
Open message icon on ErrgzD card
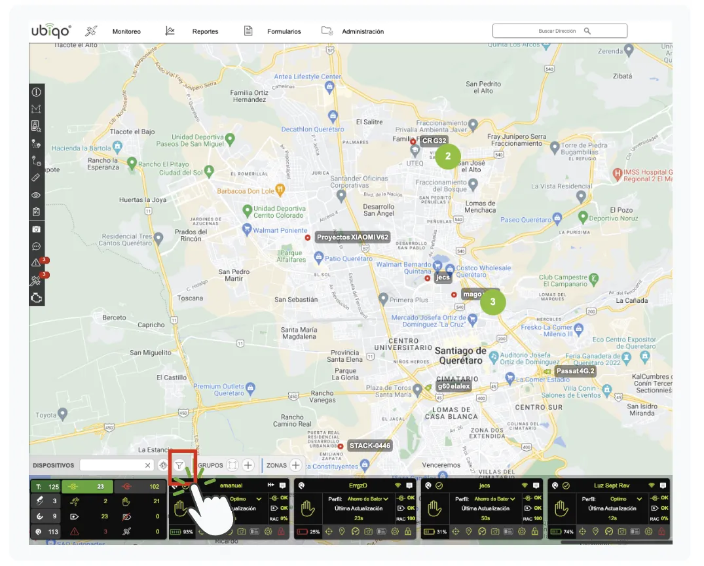tap(409, 486)
